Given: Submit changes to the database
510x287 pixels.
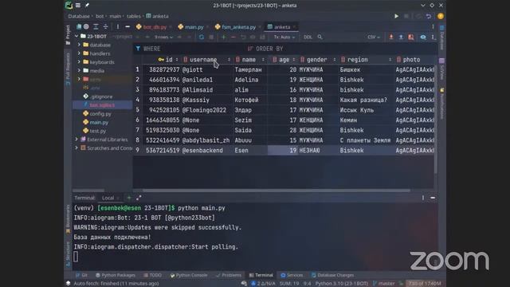Looking at the screenshot, I should coord(262,37).
